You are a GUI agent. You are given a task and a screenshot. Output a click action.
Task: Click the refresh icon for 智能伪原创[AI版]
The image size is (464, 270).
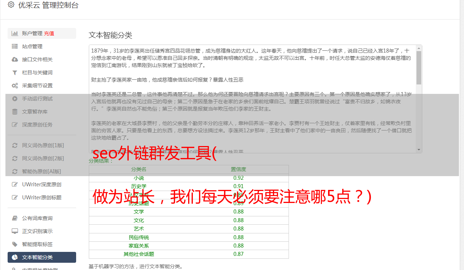pos(15,171)
